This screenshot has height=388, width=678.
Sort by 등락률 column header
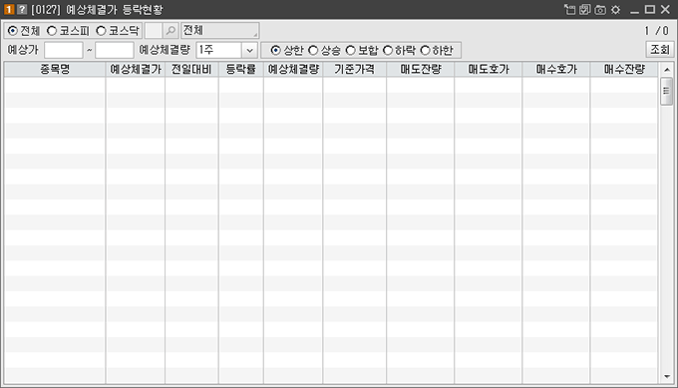tap(241, 69)
